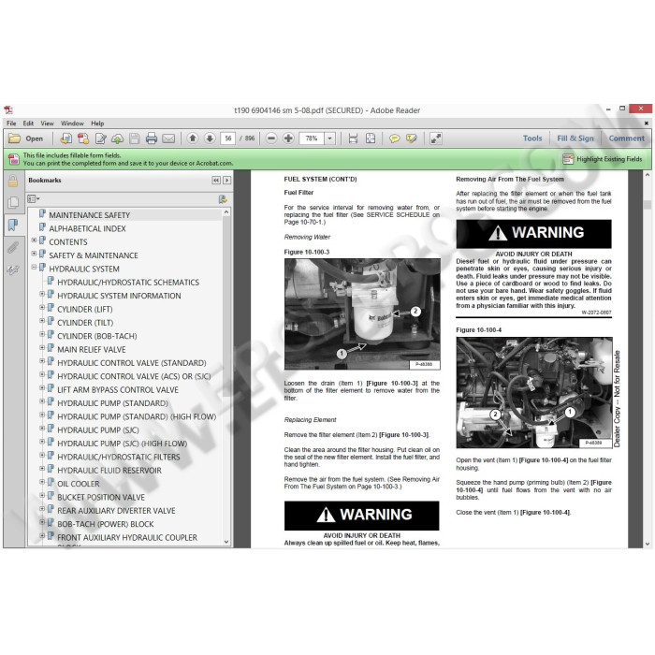
Task: Expand HYDRAULIC PUMP (SJC) bookmark
Action: click(42, 429)
